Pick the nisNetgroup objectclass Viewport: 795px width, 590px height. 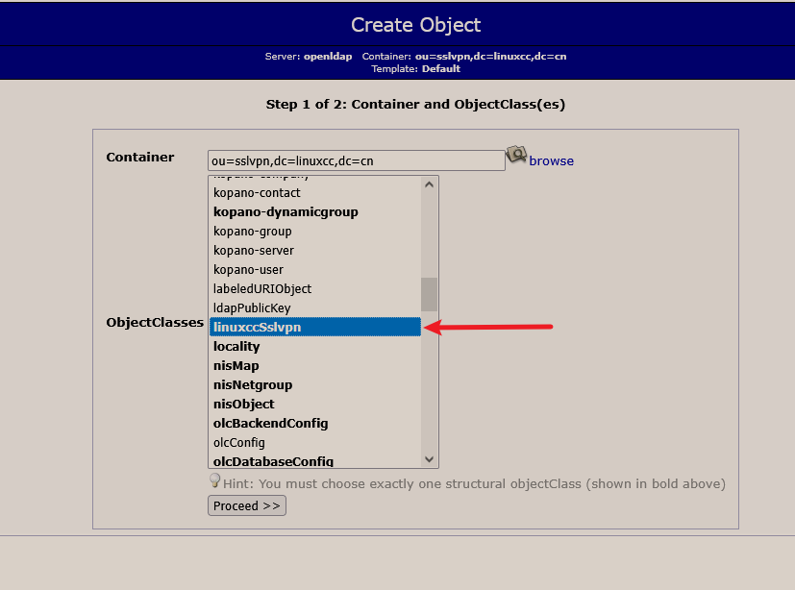315,384
